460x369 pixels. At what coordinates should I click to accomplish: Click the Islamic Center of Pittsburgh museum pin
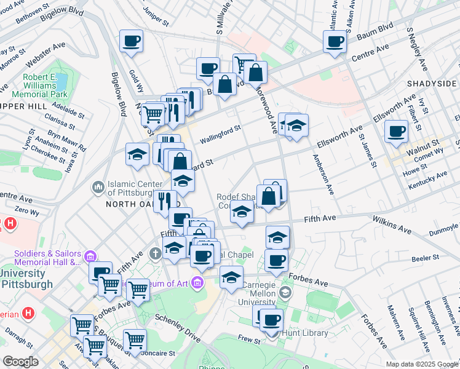pyautogui.click(x=98, y=188)
